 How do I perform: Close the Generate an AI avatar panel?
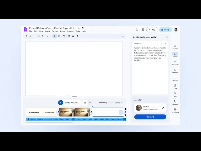(x=166, y=37)
